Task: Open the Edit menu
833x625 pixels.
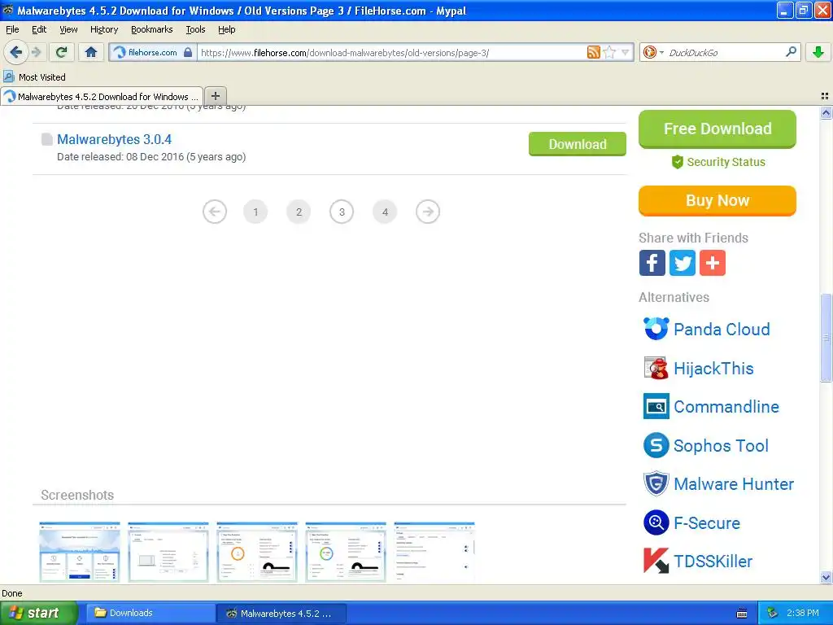Action: coord(39,29)
